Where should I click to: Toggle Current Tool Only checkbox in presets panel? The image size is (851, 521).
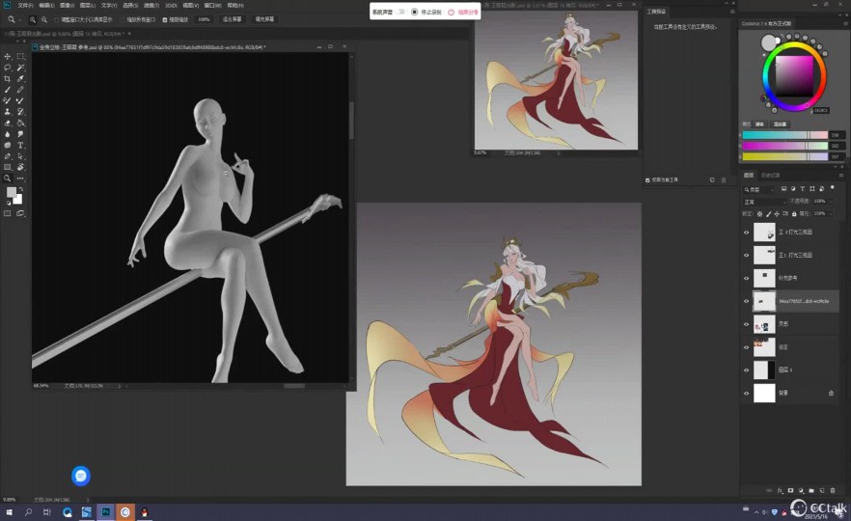[647, 179]
